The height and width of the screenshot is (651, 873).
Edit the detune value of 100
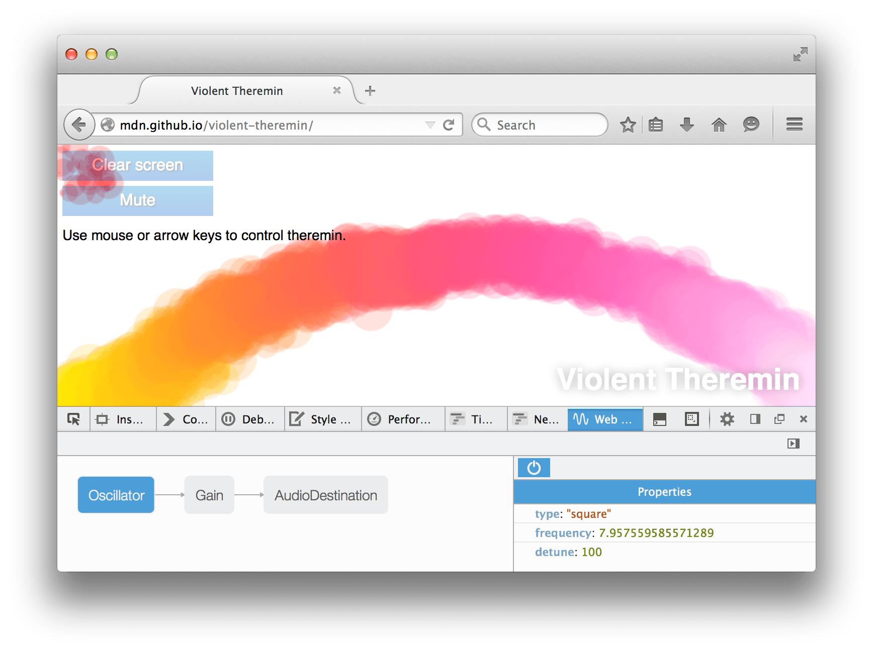coord(591,552)
